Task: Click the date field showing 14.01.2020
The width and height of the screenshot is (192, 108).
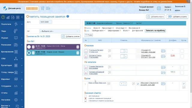Action: 46,22
